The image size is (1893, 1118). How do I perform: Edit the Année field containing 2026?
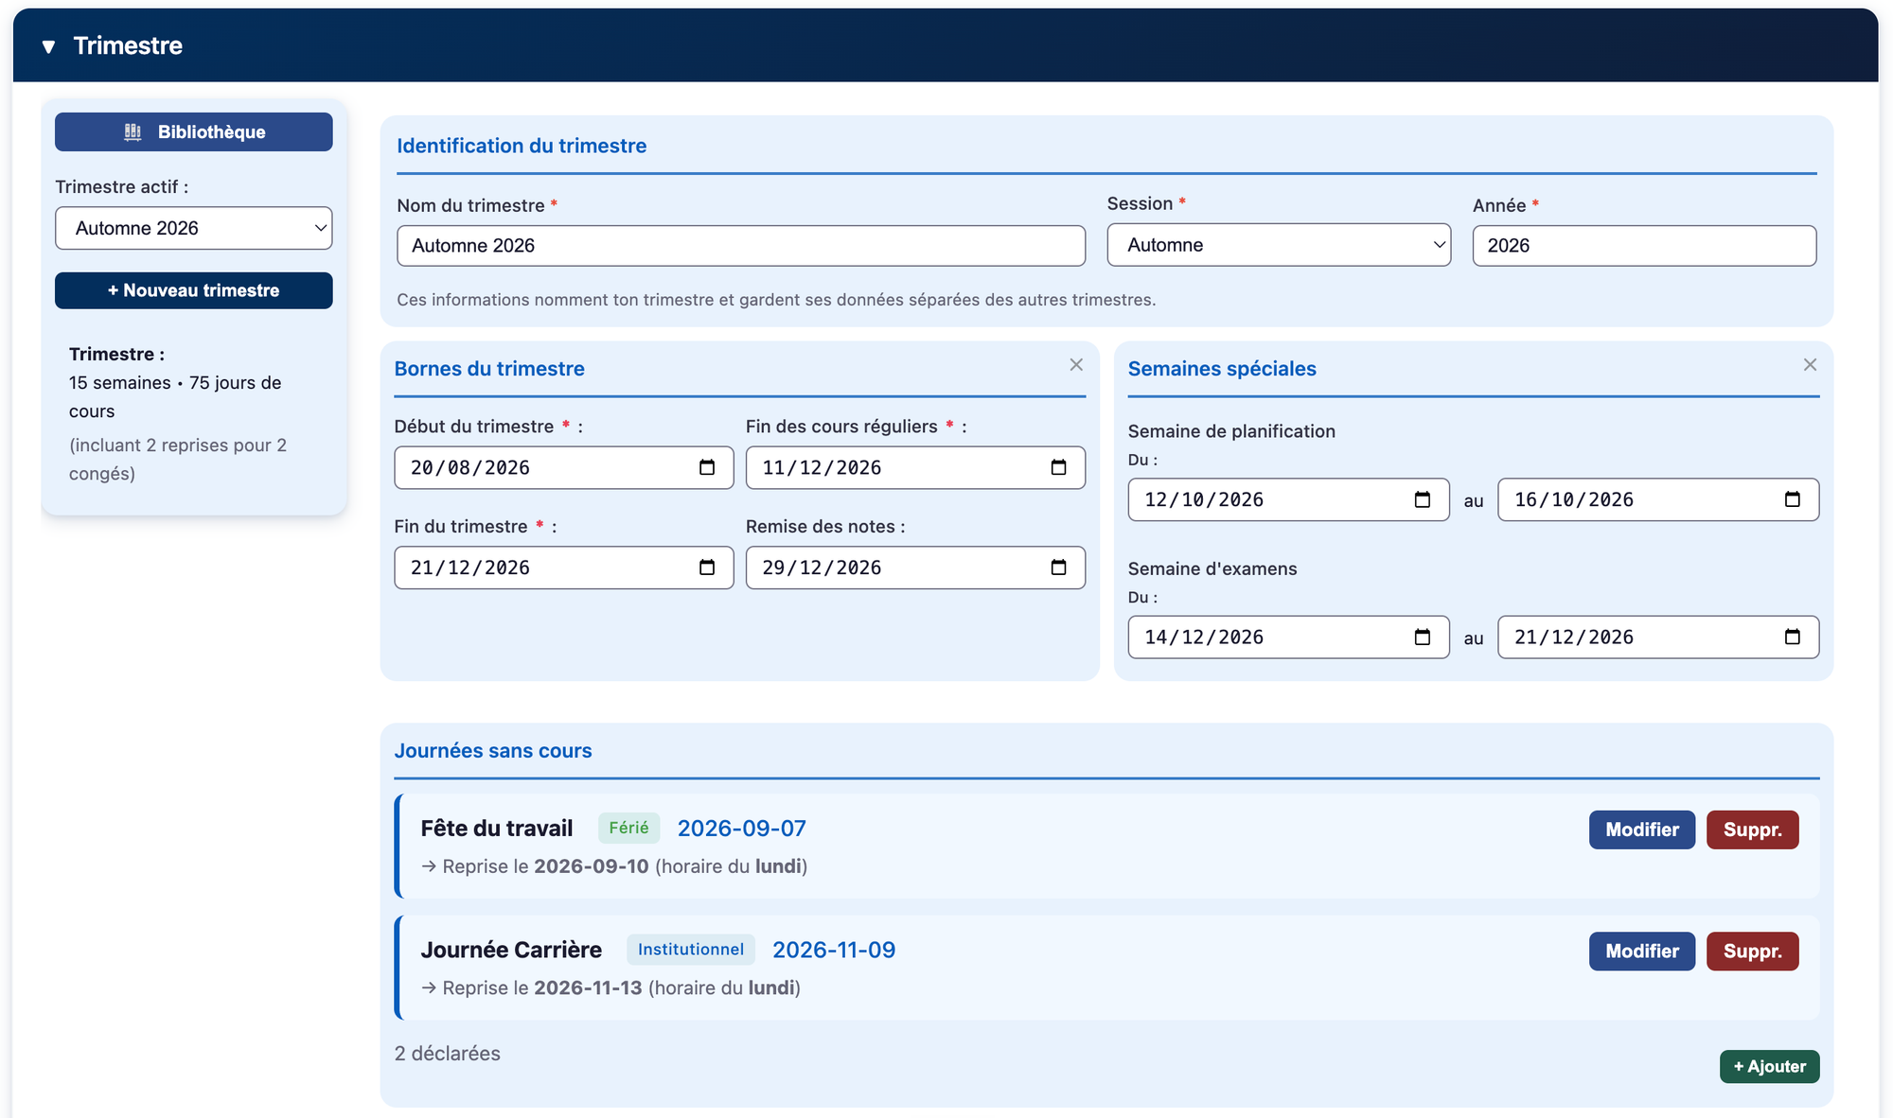coord(1644,246)
